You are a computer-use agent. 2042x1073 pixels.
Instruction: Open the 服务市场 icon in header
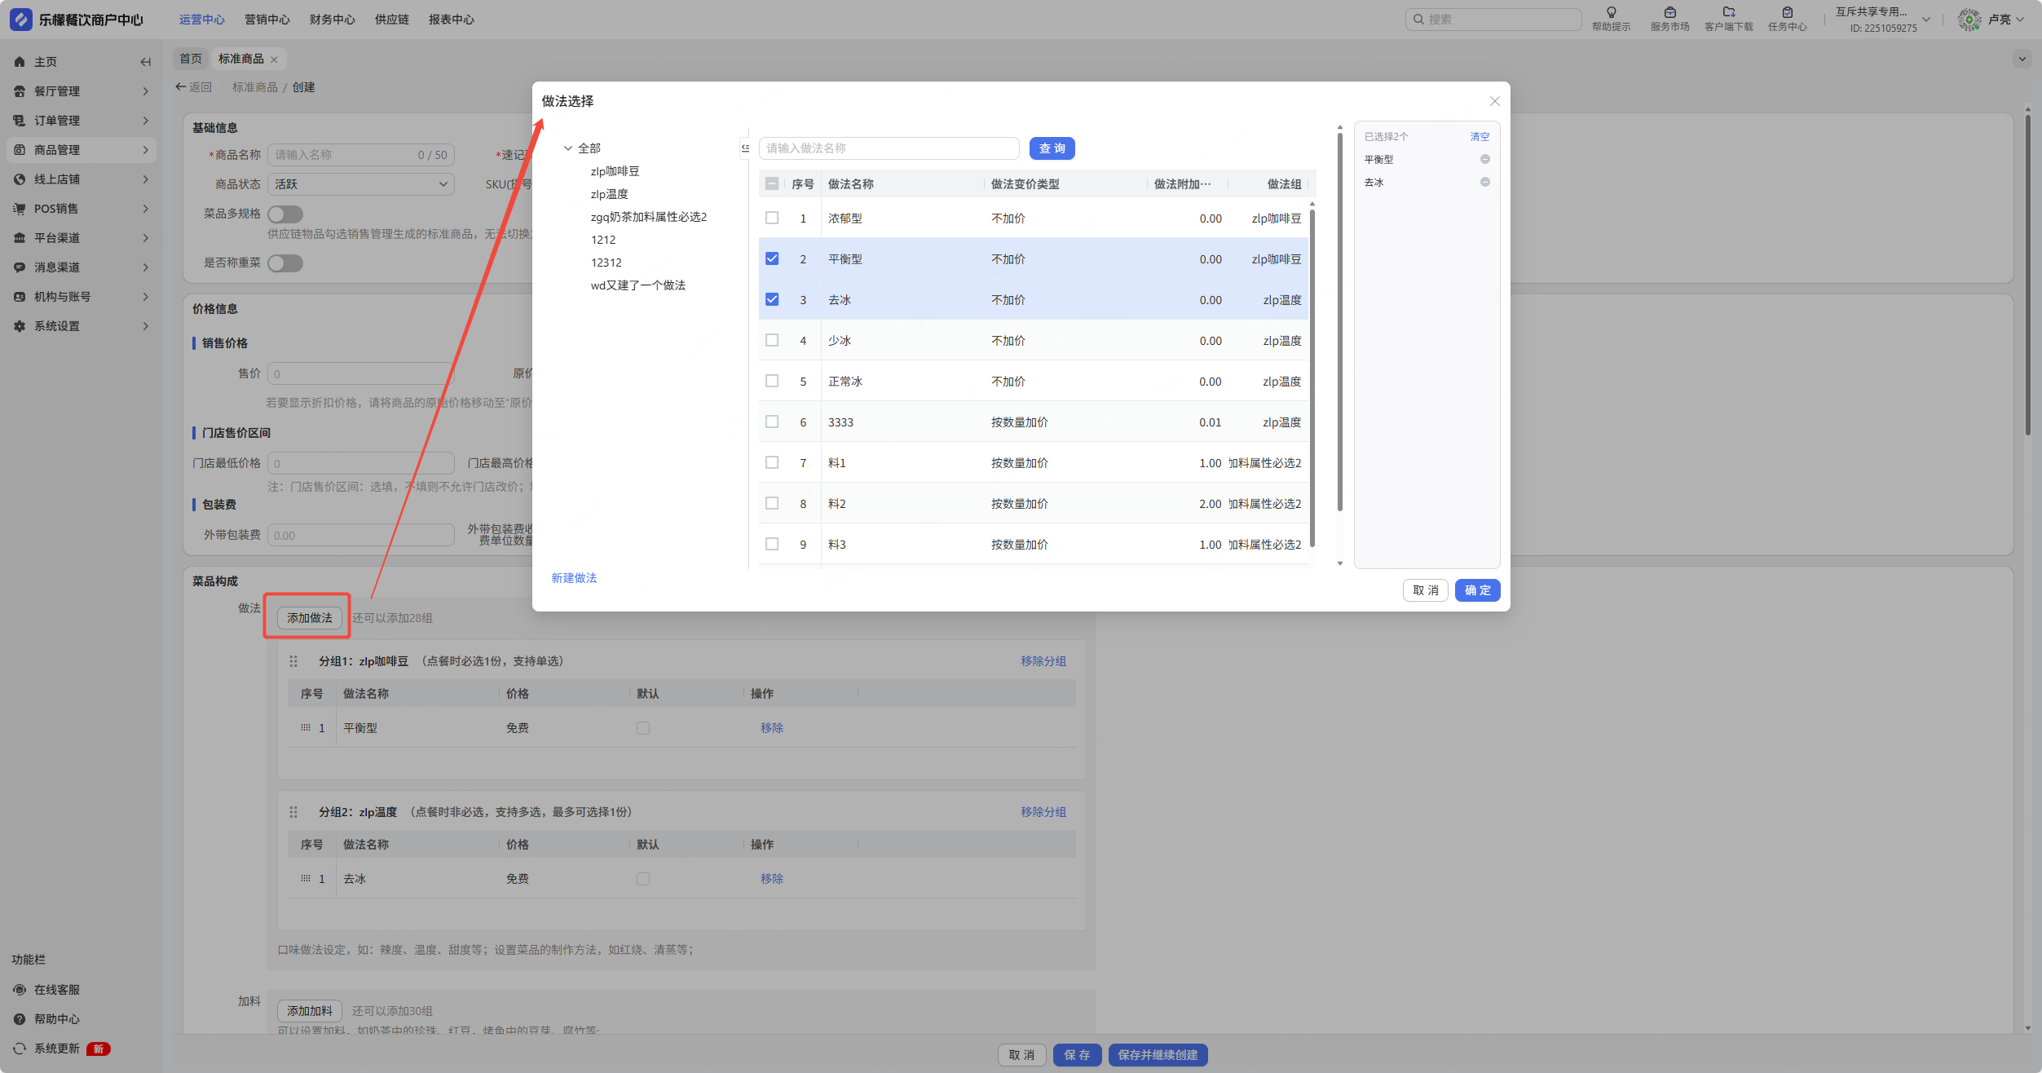[x=1669, y=12]
